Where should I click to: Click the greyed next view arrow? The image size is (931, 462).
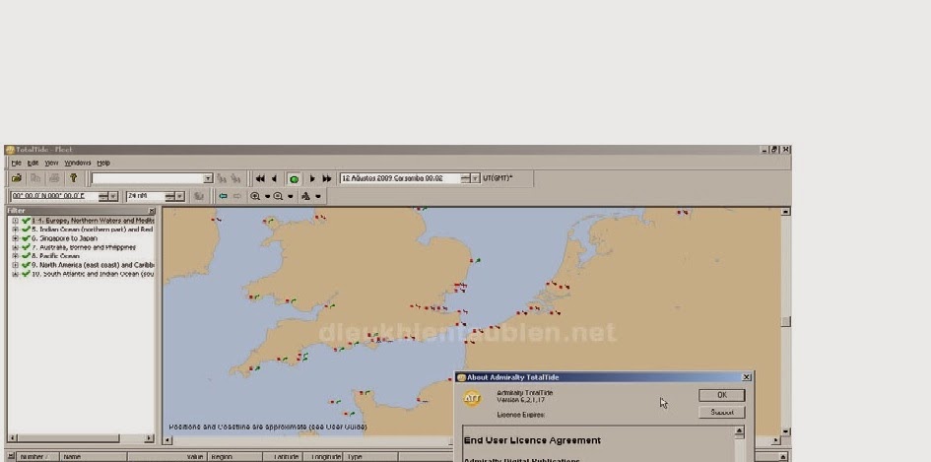pos(236,197)
